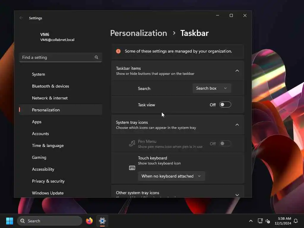Image resolution: width=304 pixels, height=228 pixels.
Task: Click 'Show touch keyboard icon' text
Action: tap(159, 163)
